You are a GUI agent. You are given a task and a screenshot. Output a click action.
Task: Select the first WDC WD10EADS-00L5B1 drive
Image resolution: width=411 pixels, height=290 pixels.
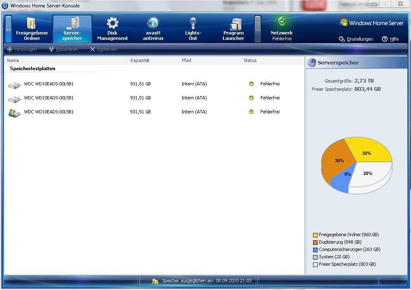154,84
